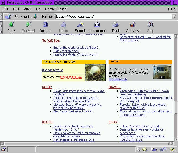Open Newsgroups from component bar icon
Image resolution: width=178 pixels, height=153 pixels.
point(163,149)
